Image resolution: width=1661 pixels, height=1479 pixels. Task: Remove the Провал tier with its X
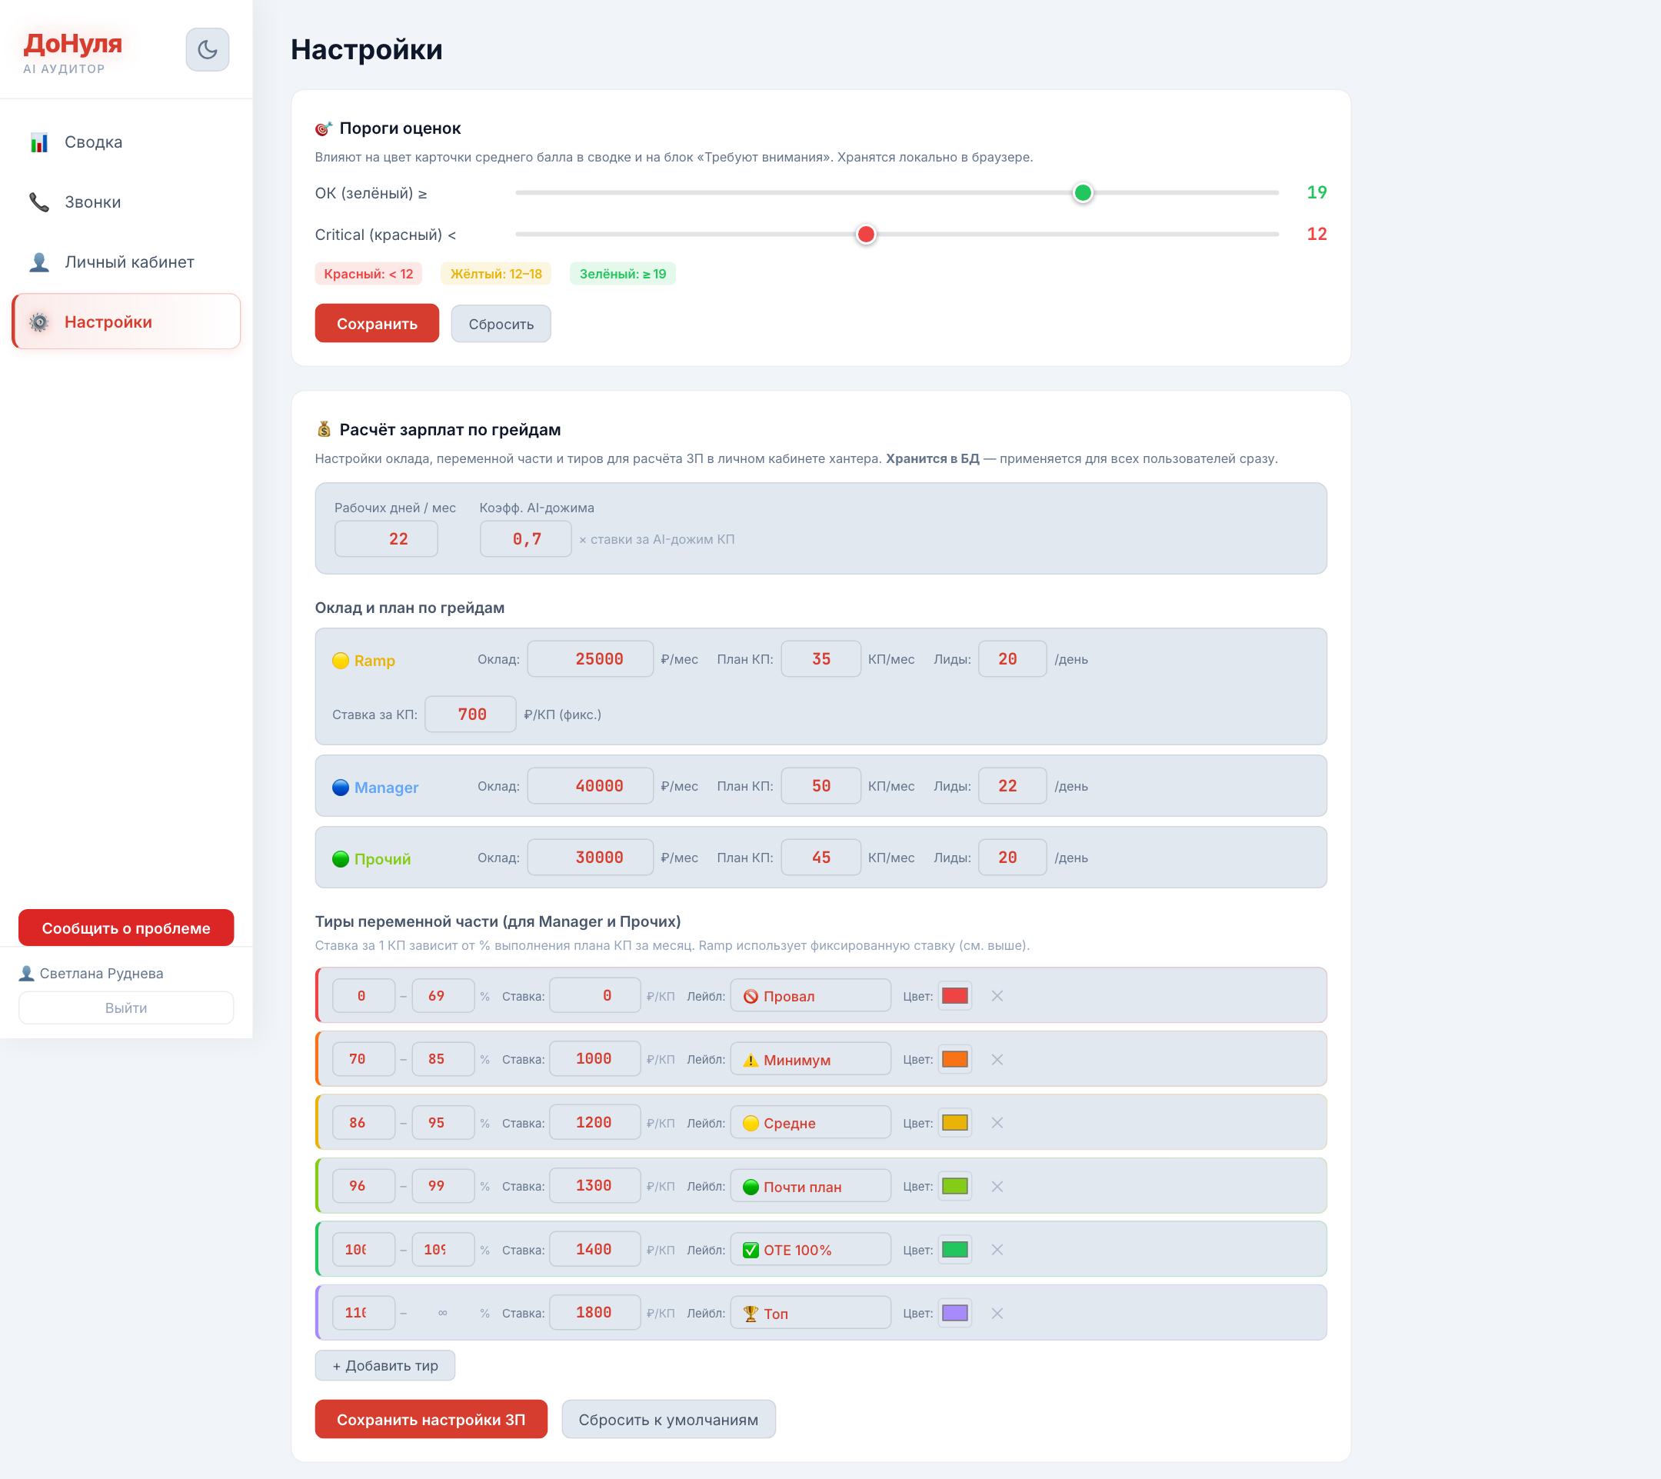tap(997, 996)
